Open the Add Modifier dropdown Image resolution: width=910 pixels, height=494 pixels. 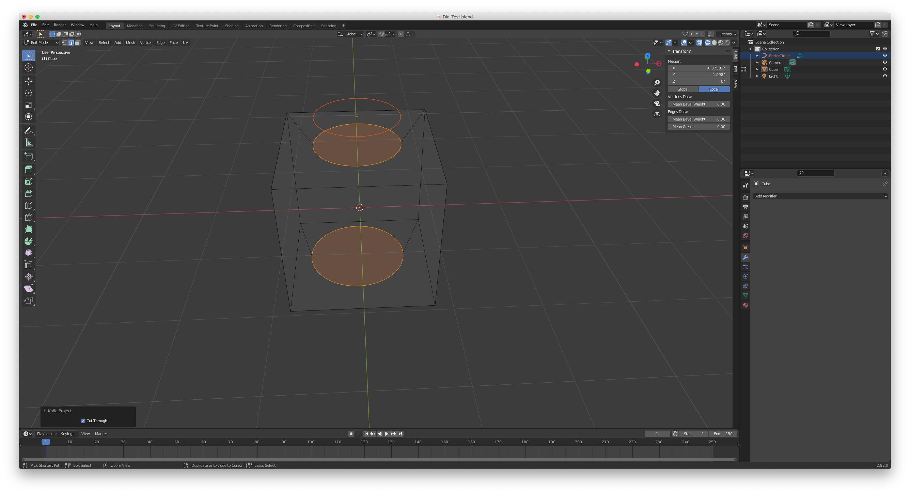click(820, 196)
